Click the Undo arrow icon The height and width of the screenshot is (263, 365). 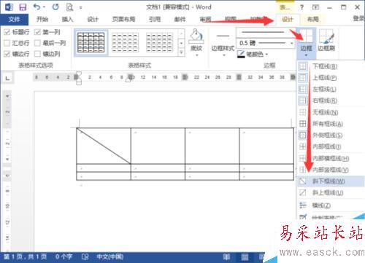[36, 7]
